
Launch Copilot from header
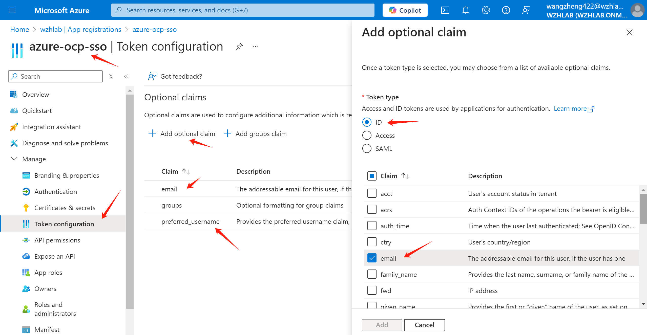click(x=405, y=10)
